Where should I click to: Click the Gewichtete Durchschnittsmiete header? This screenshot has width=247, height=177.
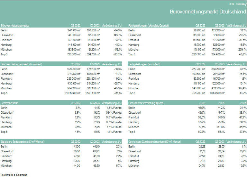(154, 142)
